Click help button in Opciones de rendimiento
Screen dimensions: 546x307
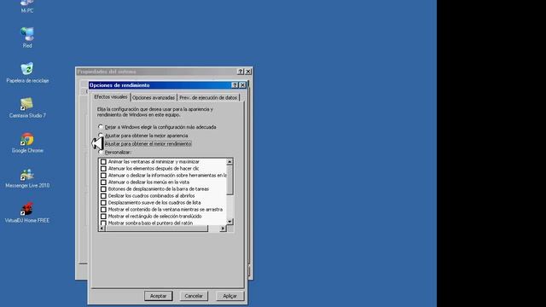click(235, 85)
